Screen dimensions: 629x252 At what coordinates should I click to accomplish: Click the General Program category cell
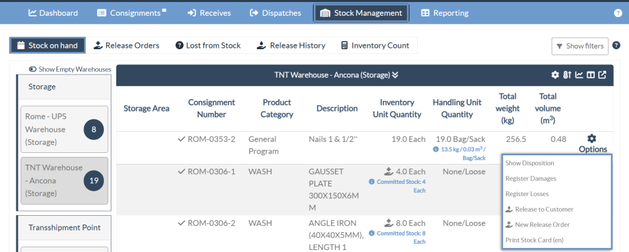coord(263,145)
